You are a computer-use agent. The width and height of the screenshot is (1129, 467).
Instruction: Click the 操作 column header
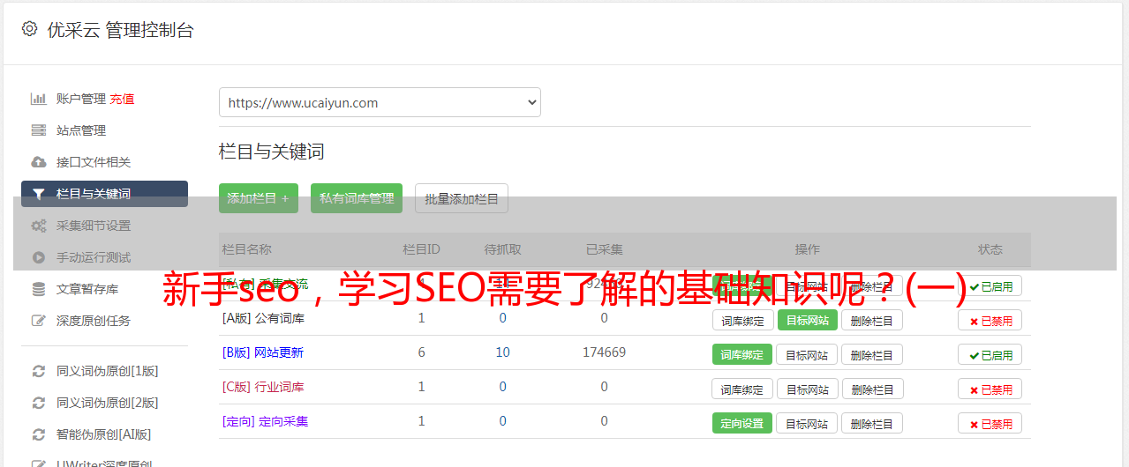[x=807, y=249]
